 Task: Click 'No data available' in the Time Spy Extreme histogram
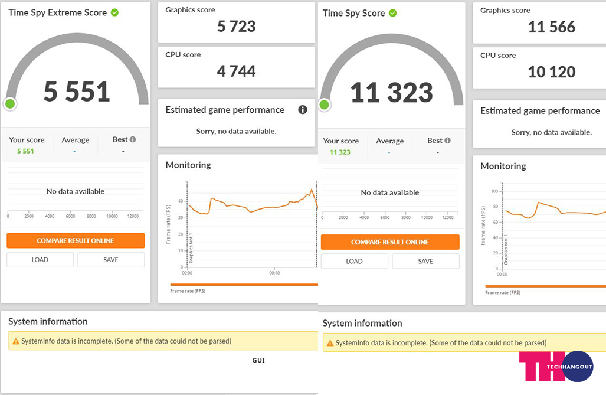click(x=76, y=191)
